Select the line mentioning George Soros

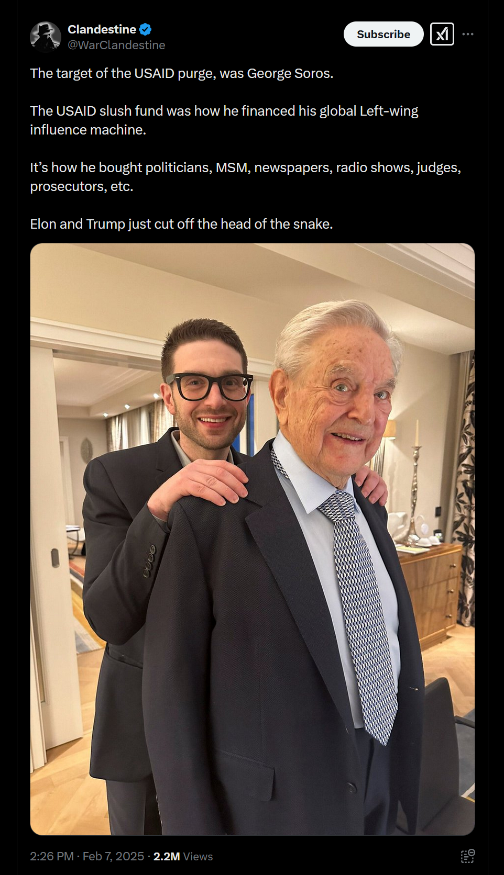pos(182,73)
